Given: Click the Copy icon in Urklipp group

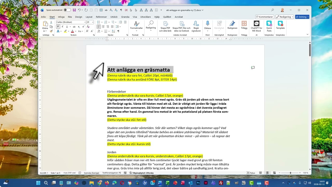Looking at the screenshot, I should [51, 27].
